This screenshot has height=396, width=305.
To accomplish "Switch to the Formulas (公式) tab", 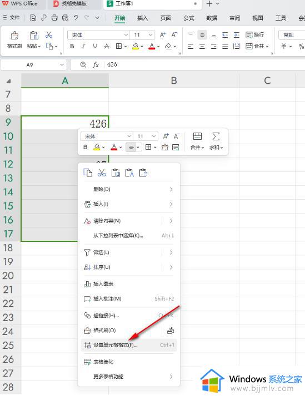I will [x=189, y=18].
